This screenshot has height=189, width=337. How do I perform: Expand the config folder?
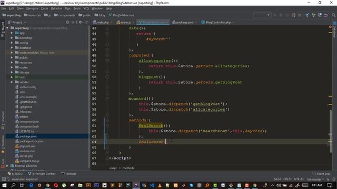click(x=12, y=43)
